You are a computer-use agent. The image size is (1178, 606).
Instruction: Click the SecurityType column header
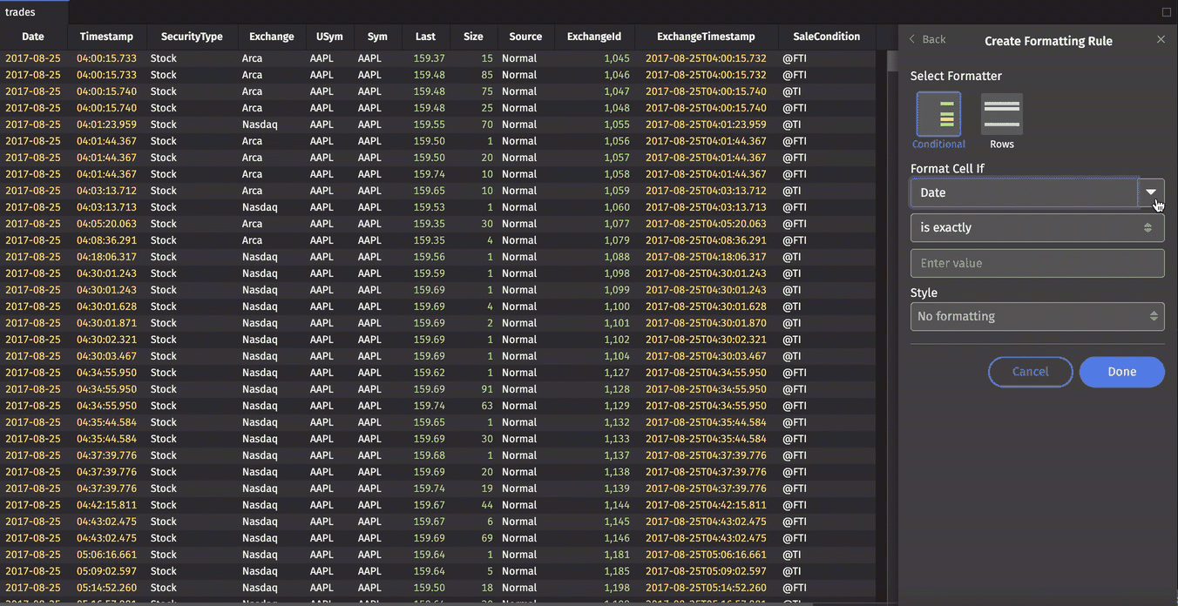tap(192, 37)
